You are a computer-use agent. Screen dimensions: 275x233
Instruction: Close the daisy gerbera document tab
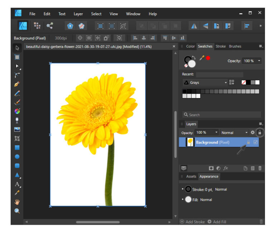174,46
